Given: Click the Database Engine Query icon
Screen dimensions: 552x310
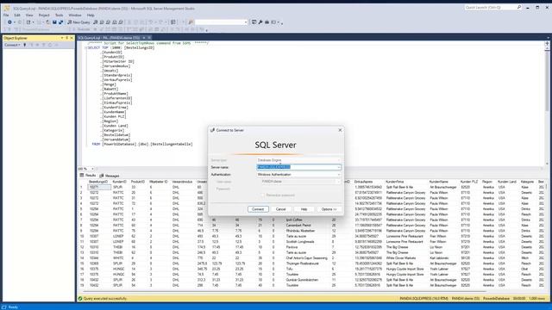Looking at the screenshot, I should pos(96,22).
